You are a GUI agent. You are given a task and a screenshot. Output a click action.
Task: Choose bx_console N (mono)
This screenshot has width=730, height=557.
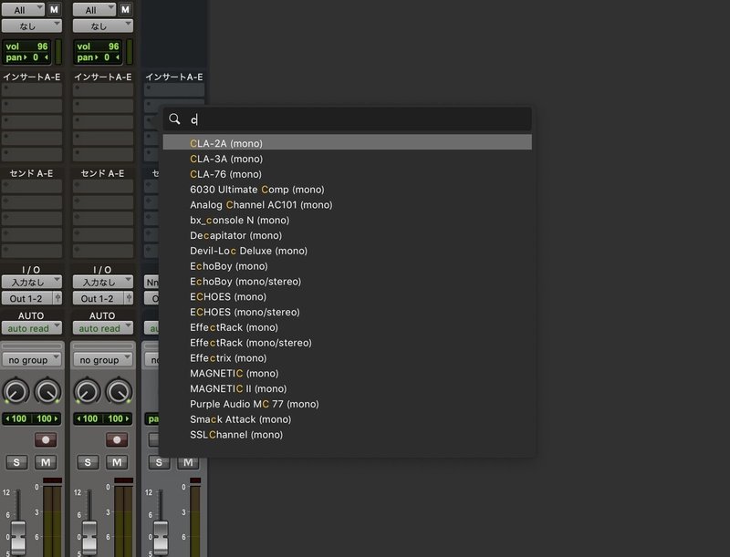click(348, 220)
